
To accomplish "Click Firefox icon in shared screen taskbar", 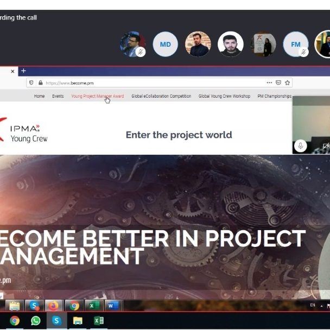I will pos(53,306).
